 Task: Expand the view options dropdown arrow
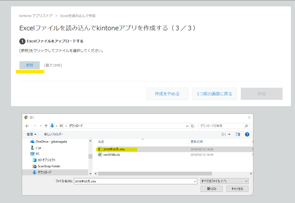[x=229, y=134]
